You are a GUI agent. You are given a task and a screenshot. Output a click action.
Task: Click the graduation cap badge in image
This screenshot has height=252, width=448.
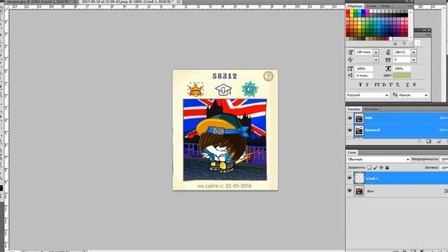click(x=223, y=90)
